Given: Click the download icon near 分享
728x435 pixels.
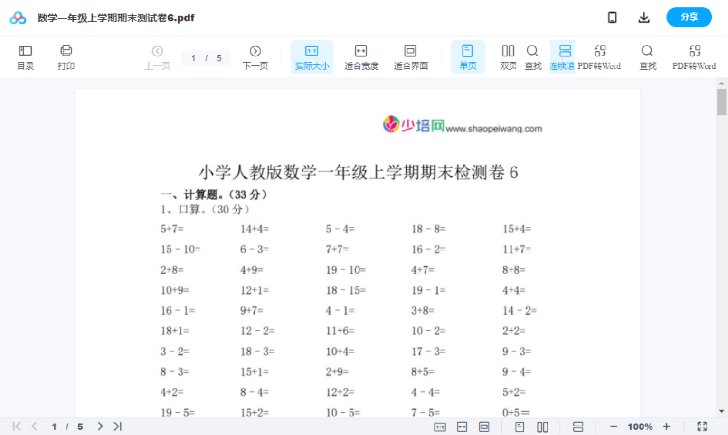Looking at the screenshot, I should click(644, 17).
